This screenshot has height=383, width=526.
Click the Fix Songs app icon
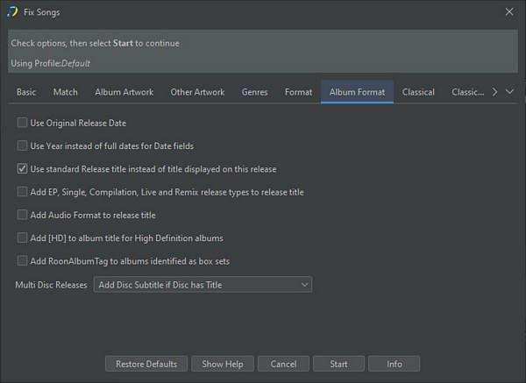coord(12,12)
